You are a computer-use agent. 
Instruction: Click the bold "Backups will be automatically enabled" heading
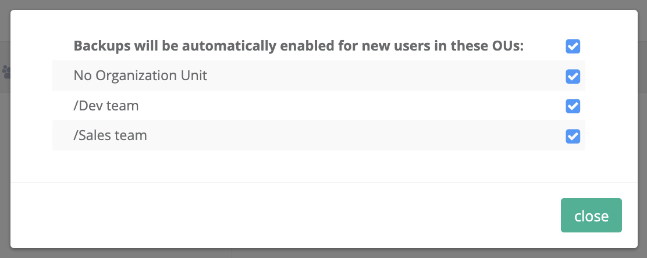point(298,46)
